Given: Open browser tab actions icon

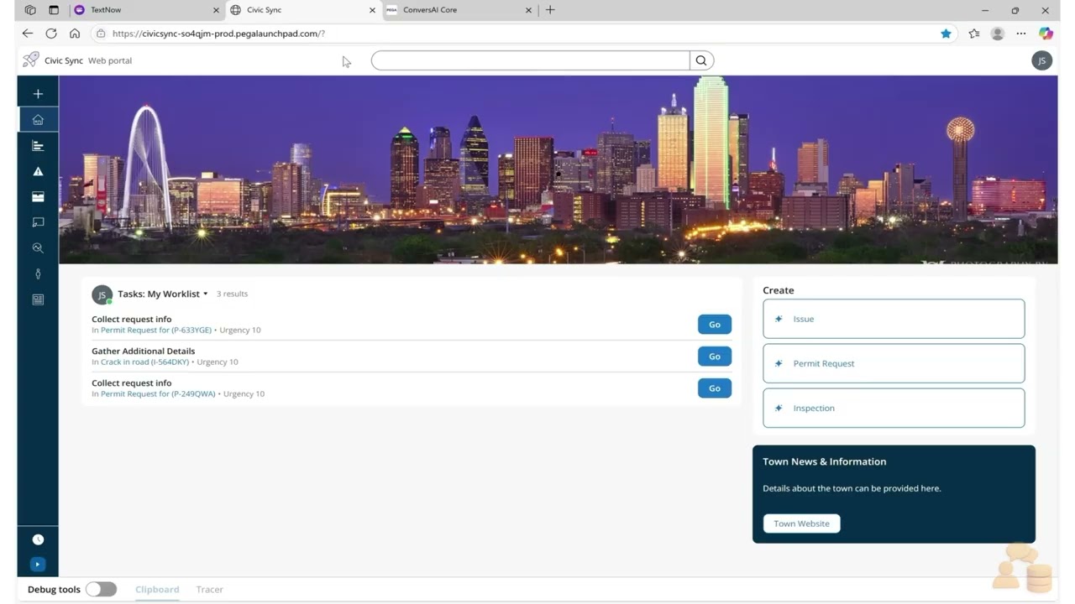Looking at the screenshot, I should tap(54, 10).
